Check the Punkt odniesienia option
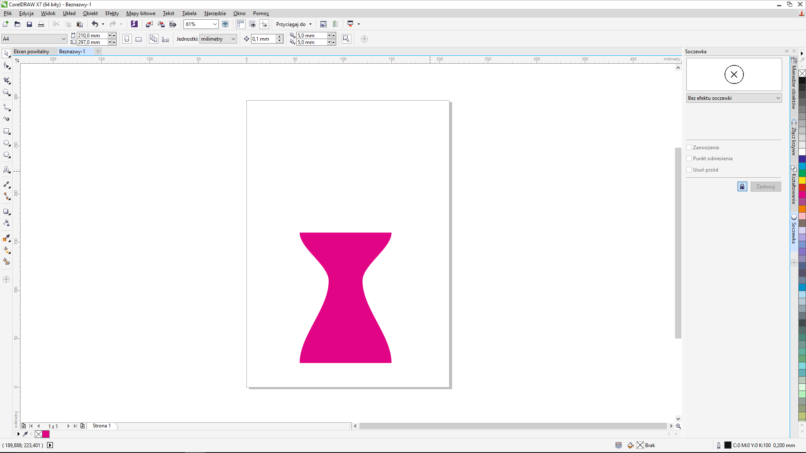 coord(689,159)
